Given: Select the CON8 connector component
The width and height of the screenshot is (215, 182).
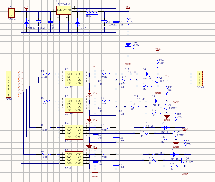Looking at the screenshot, I should (8, 84).
